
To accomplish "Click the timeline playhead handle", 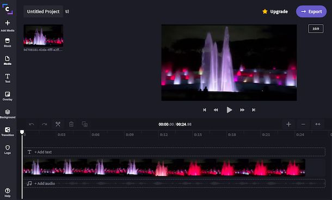I will 22,132.
